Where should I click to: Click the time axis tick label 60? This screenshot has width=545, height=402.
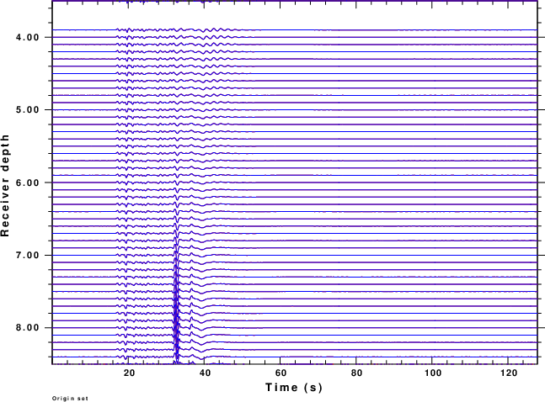point(281,373)
